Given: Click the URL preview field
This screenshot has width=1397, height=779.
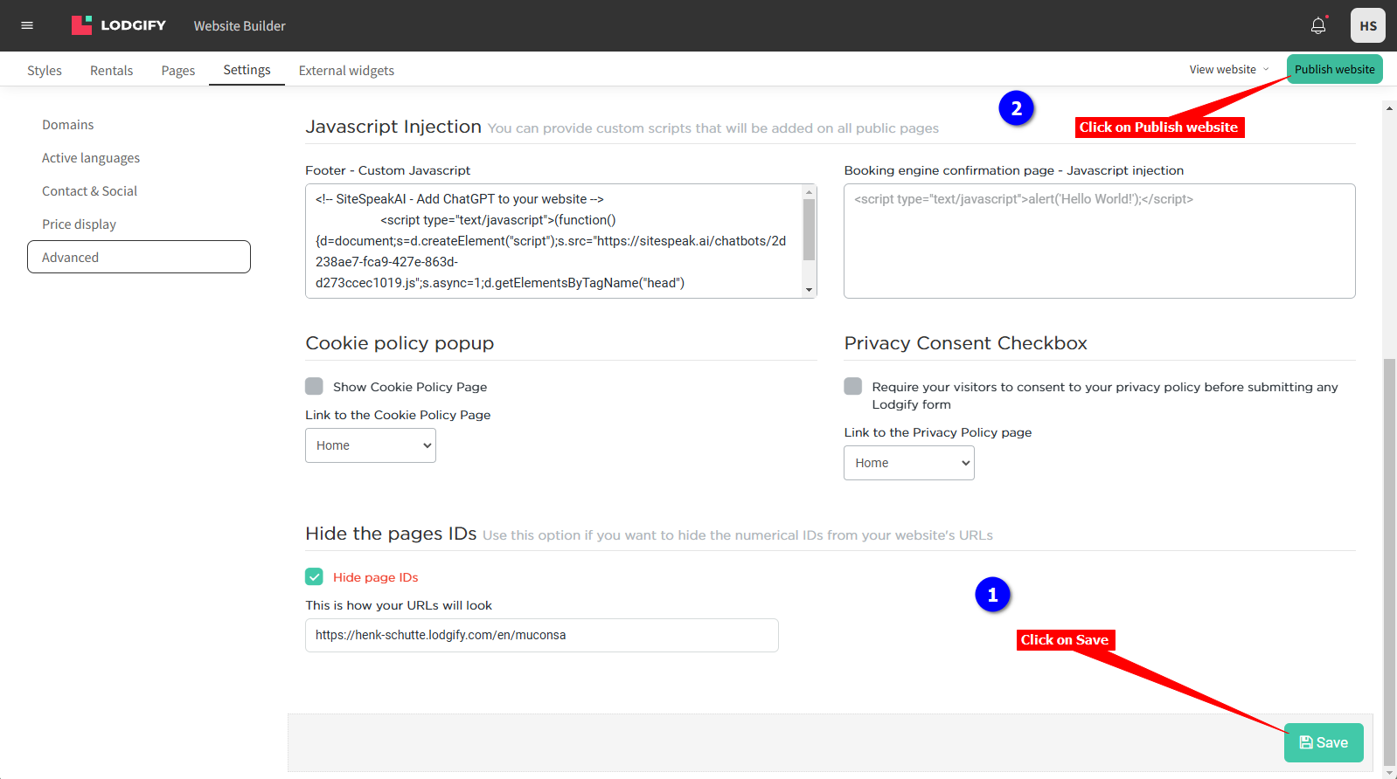Looking at the screenshot, I should click(542, 635).
